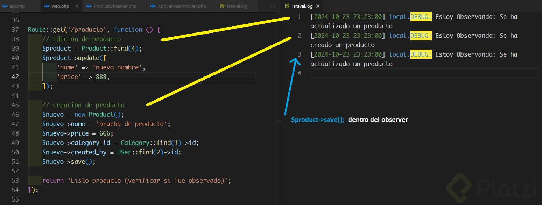Switch to the ProductObserver.php tab
Viewport: 542px width, 205px height.
(x=115, y=6)
